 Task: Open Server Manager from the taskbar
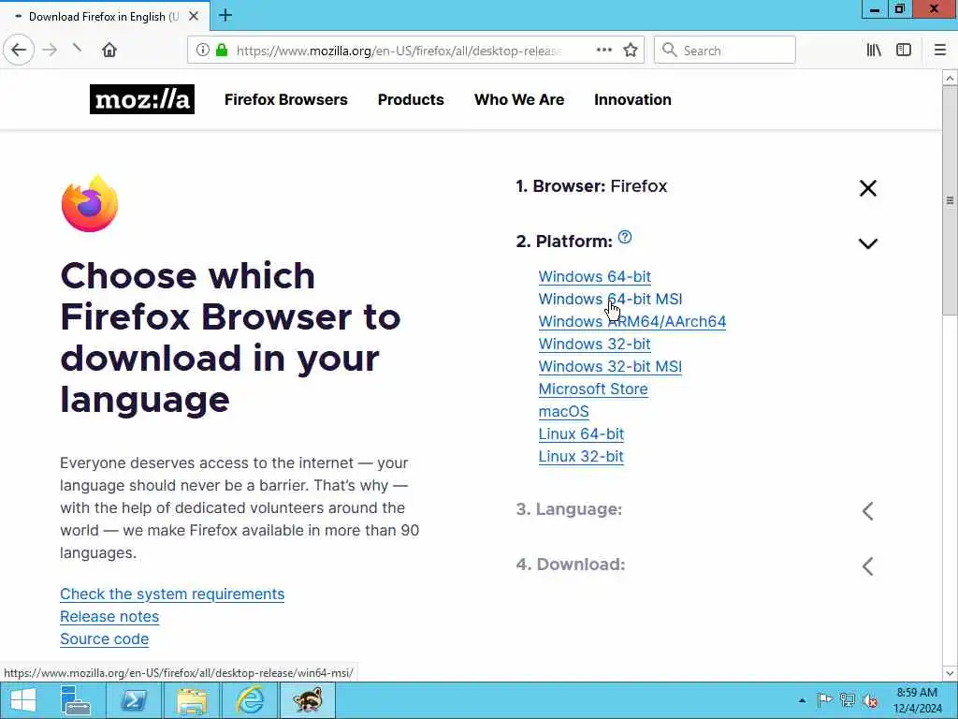pos(75,700)
